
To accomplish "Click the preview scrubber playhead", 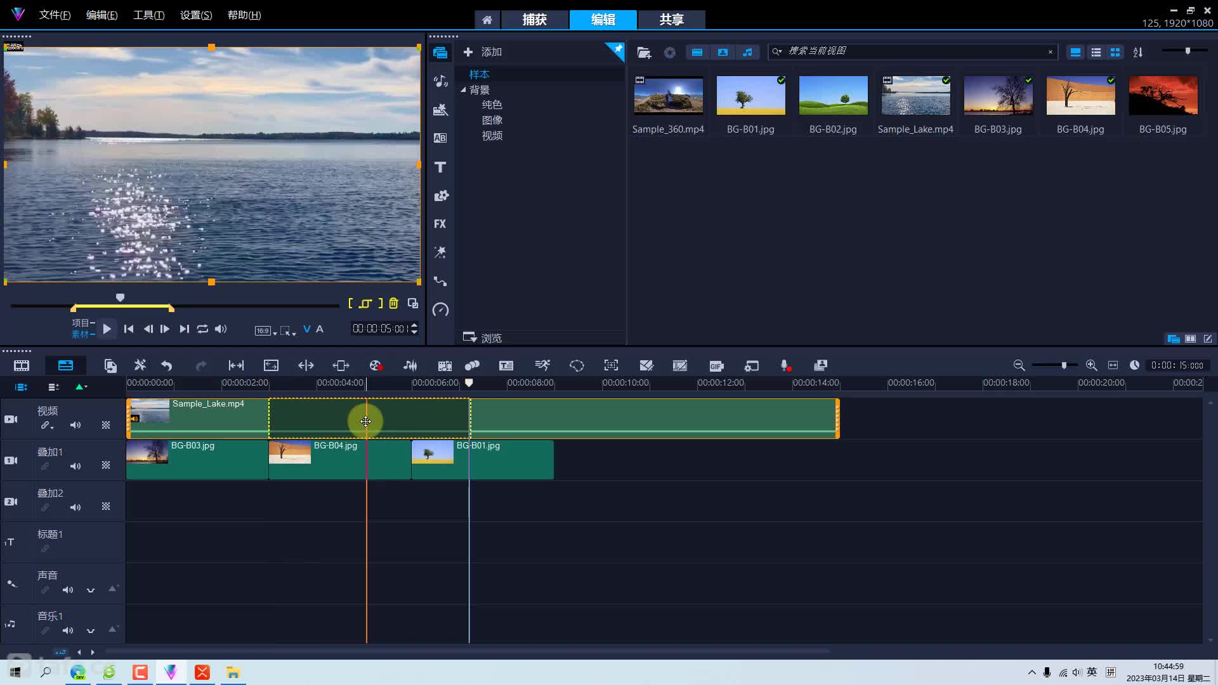I will tap(121, 297).
